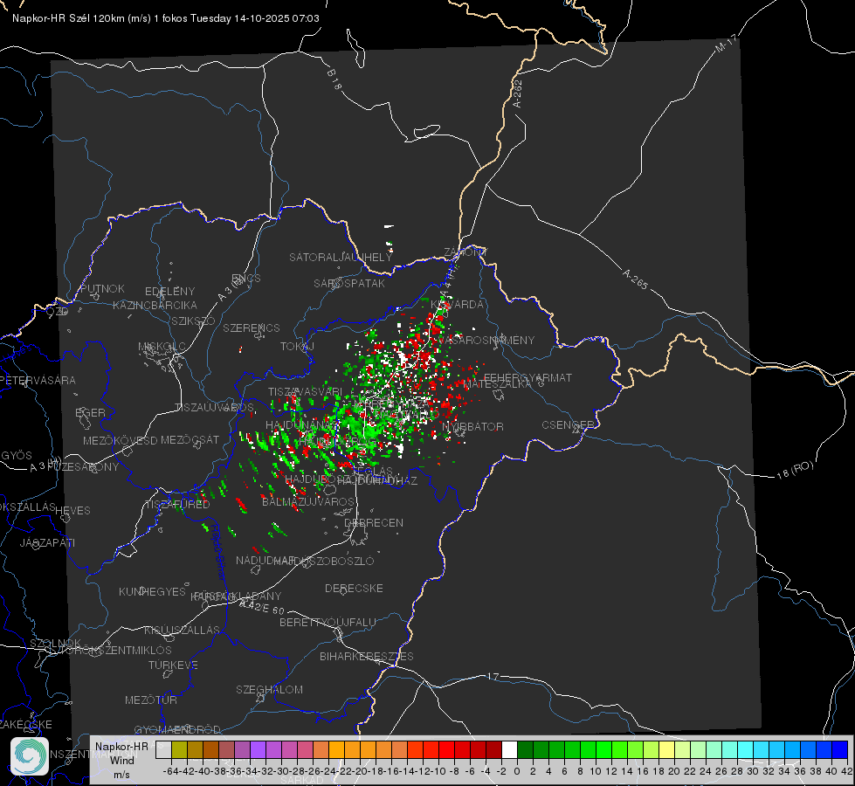This screenshot has height=786, width=855.
Task: Click the Hajdú-Bihar county label
Action: [218, 552]
